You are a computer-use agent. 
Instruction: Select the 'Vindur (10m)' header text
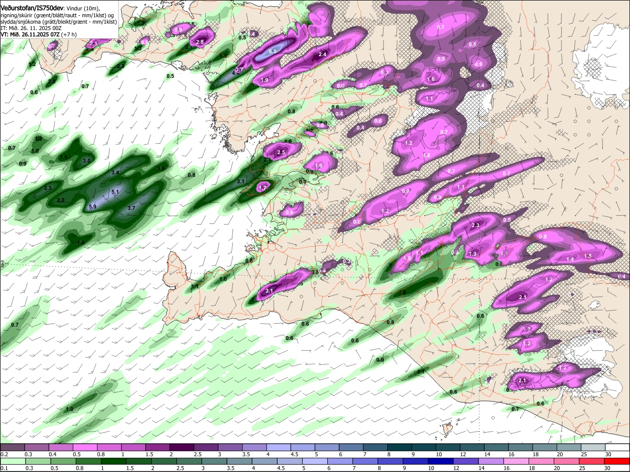click(x=83, y=8)
